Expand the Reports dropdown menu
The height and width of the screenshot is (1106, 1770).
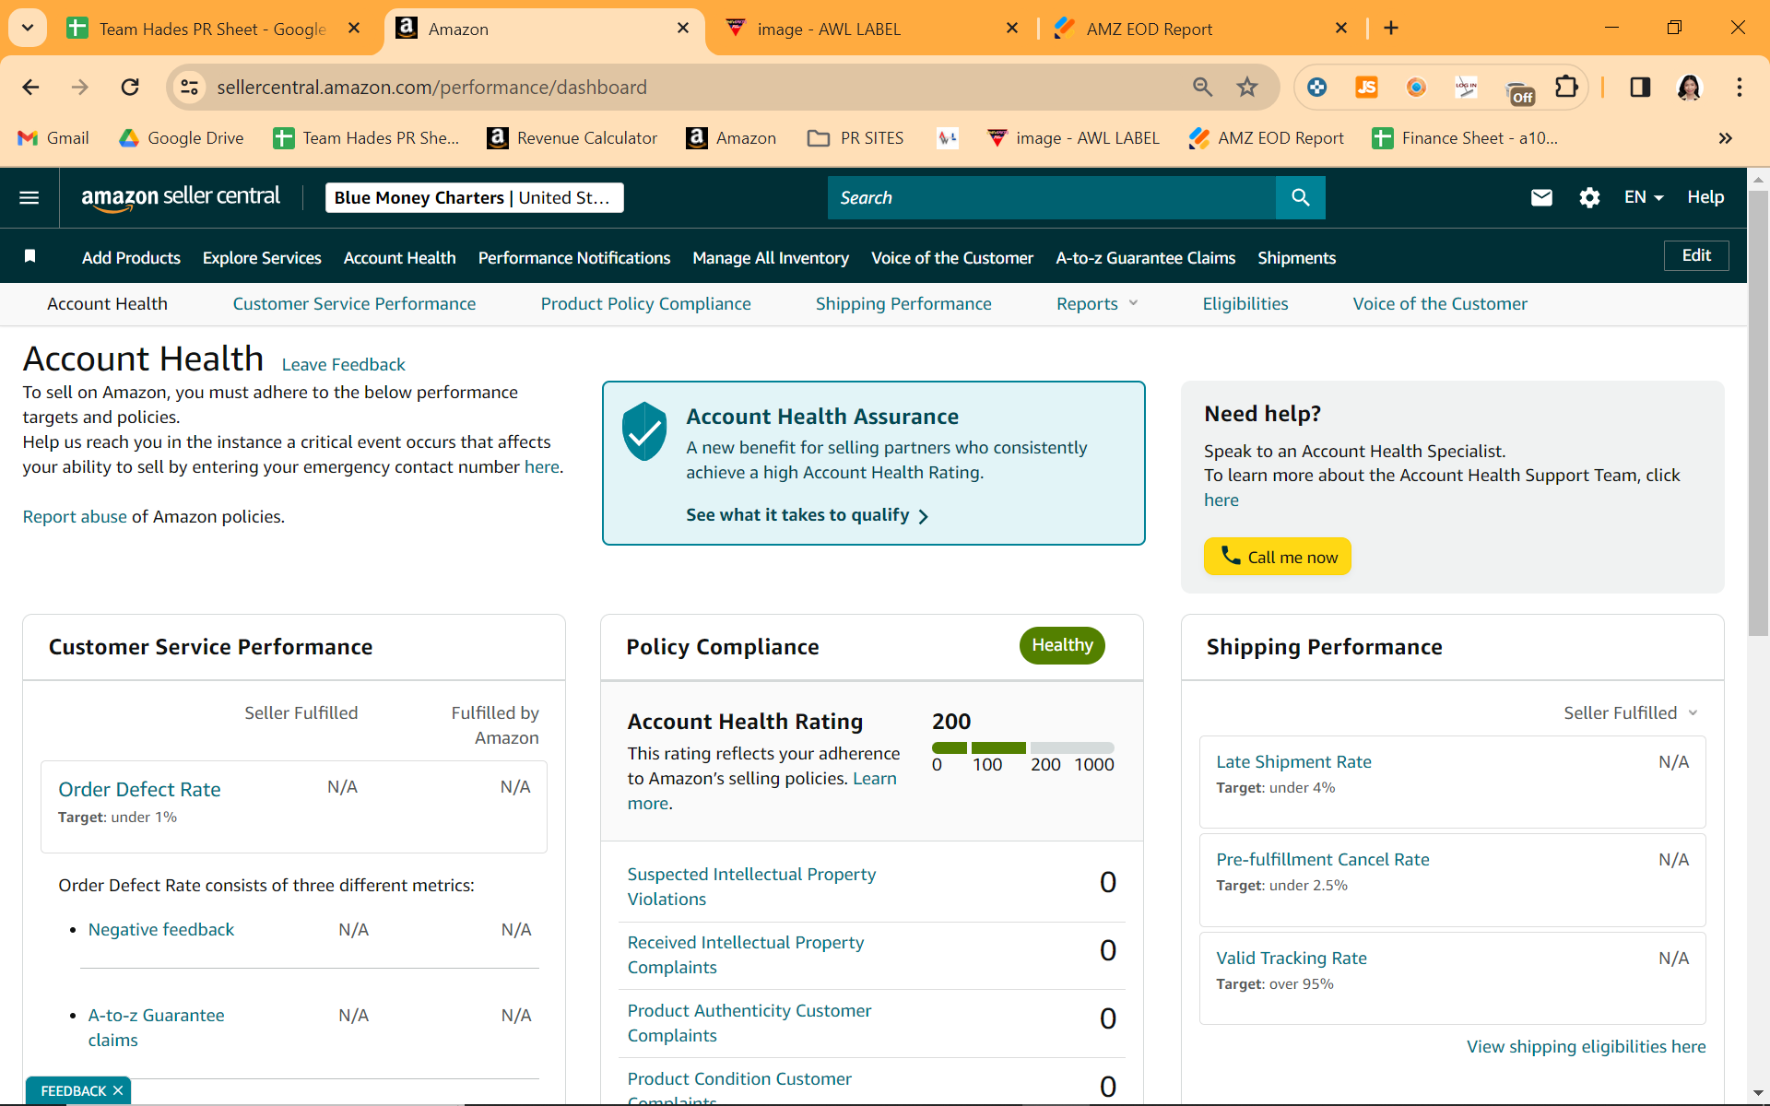pyautogui.click(x=1097, y=303)
